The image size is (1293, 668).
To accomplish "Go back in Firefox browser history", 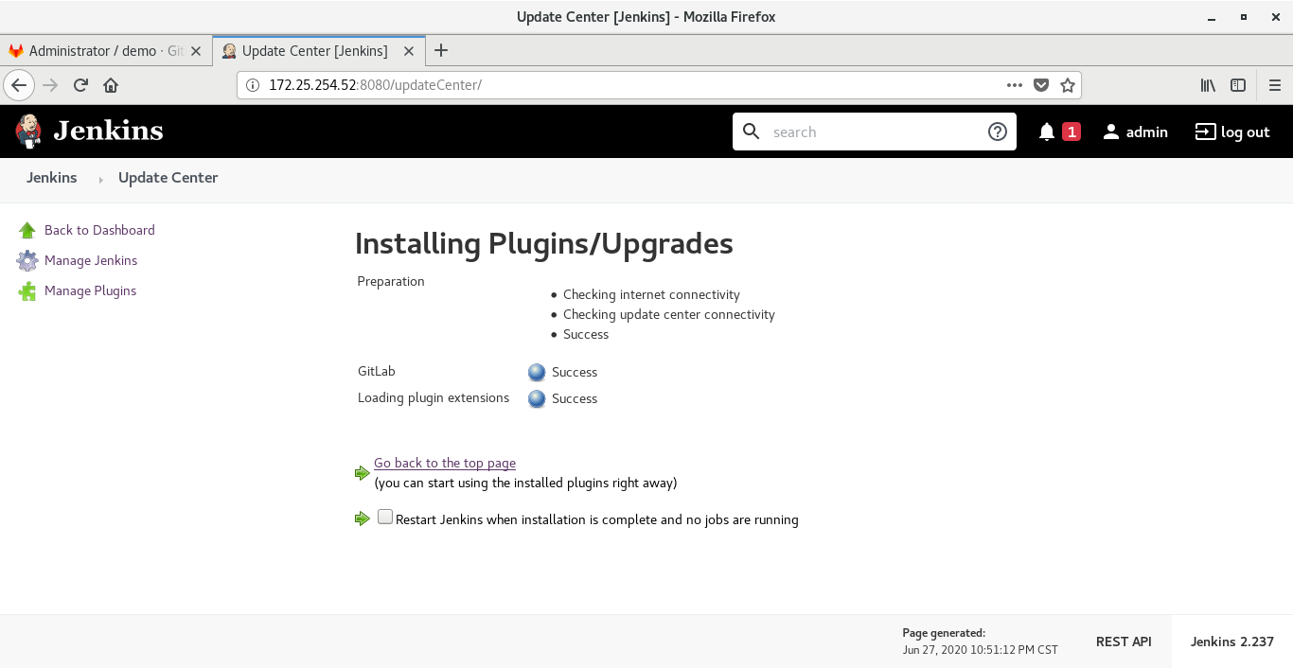I will click(19, 85).
